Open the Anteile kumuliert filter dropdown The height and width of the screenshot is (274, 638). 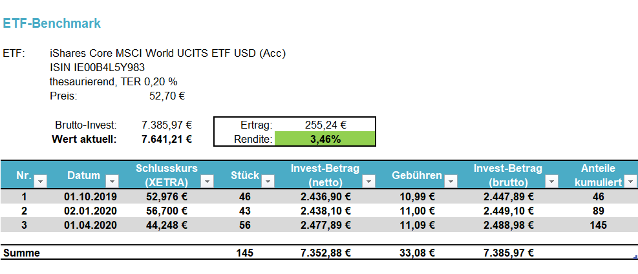(x=631, y=182)
